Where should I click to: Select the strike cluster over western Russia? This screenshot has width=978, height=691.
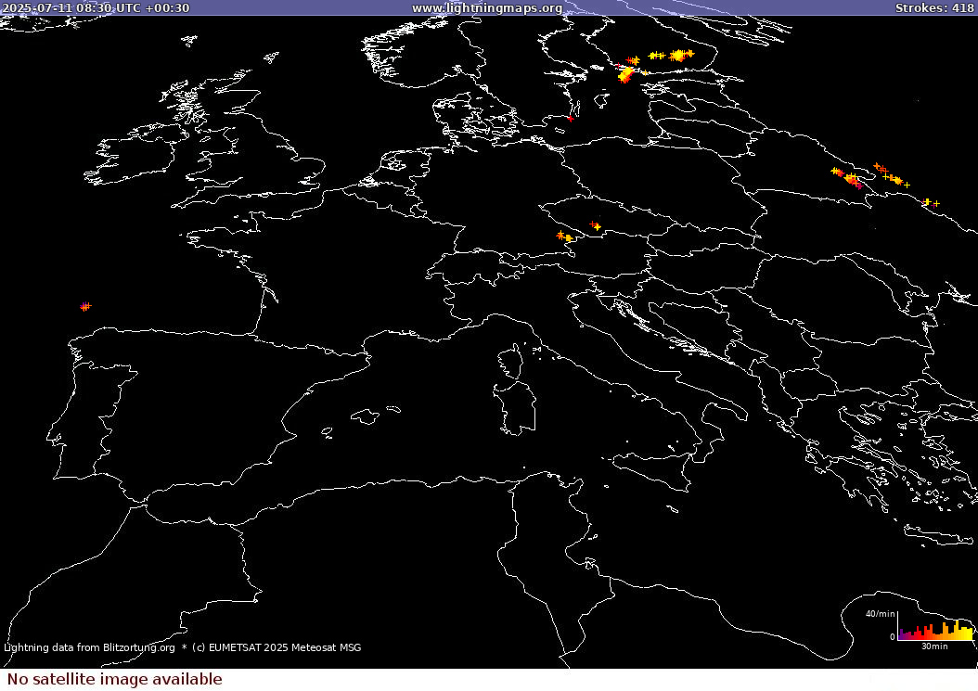pyautogui.click(x=848, y=177)
